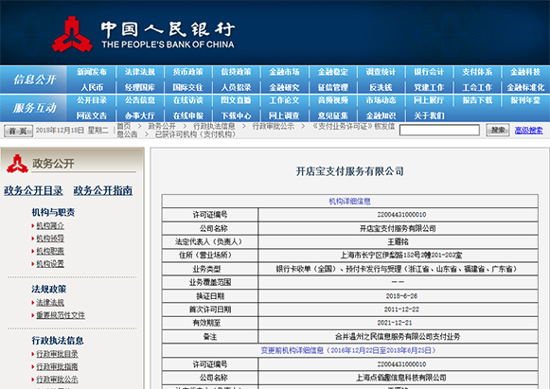Select the 公告信息 menu item

(x=140, y=100)
